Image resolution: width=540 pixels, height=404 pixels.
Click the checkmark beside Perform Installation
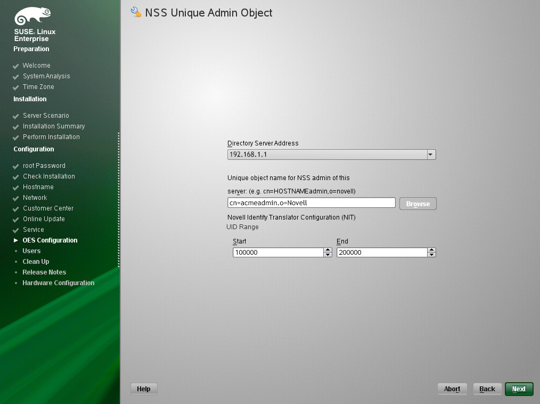[15, 138]
